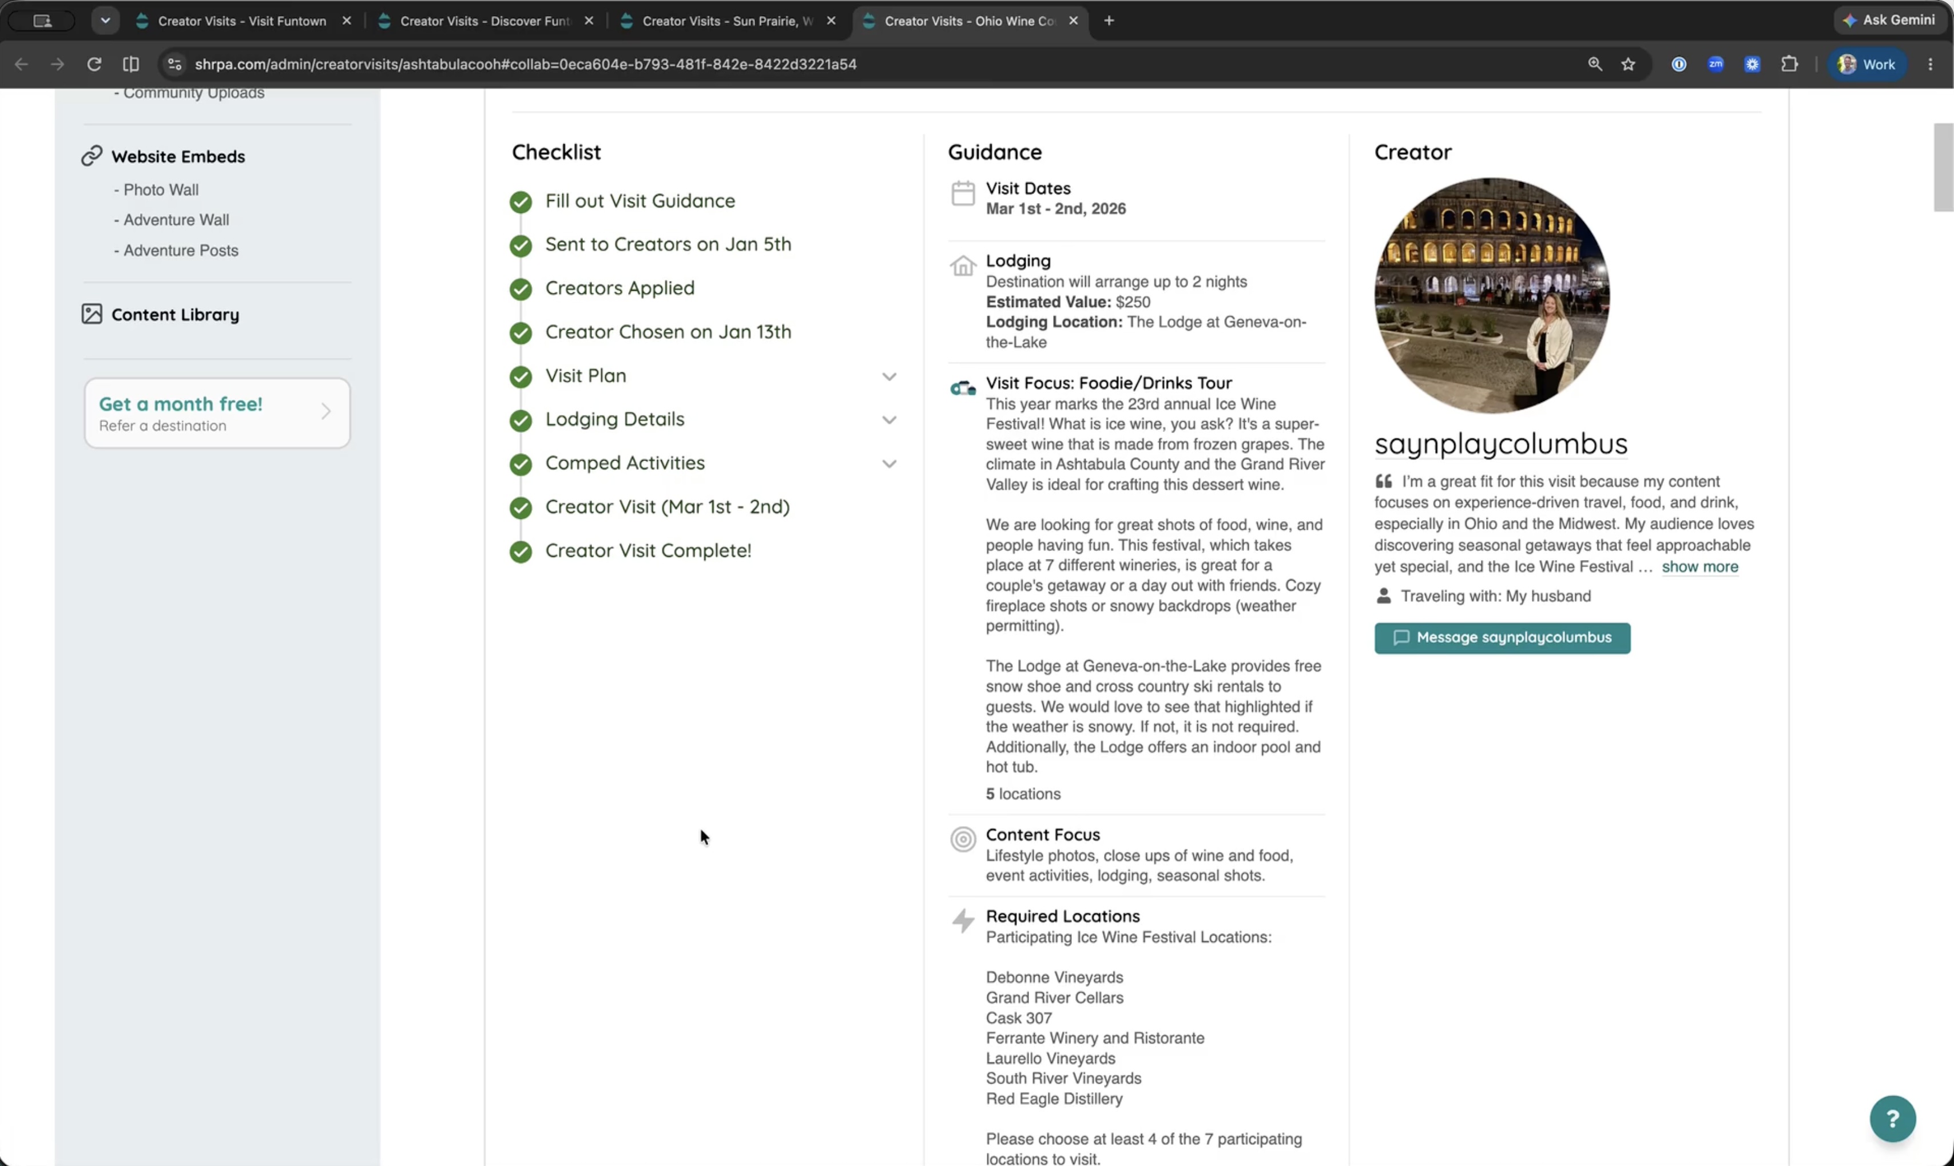The width and height of the screenshot is (1954, 1166).
Task: Click the Ask Gemini button
Action: [x=1888, y=21]
